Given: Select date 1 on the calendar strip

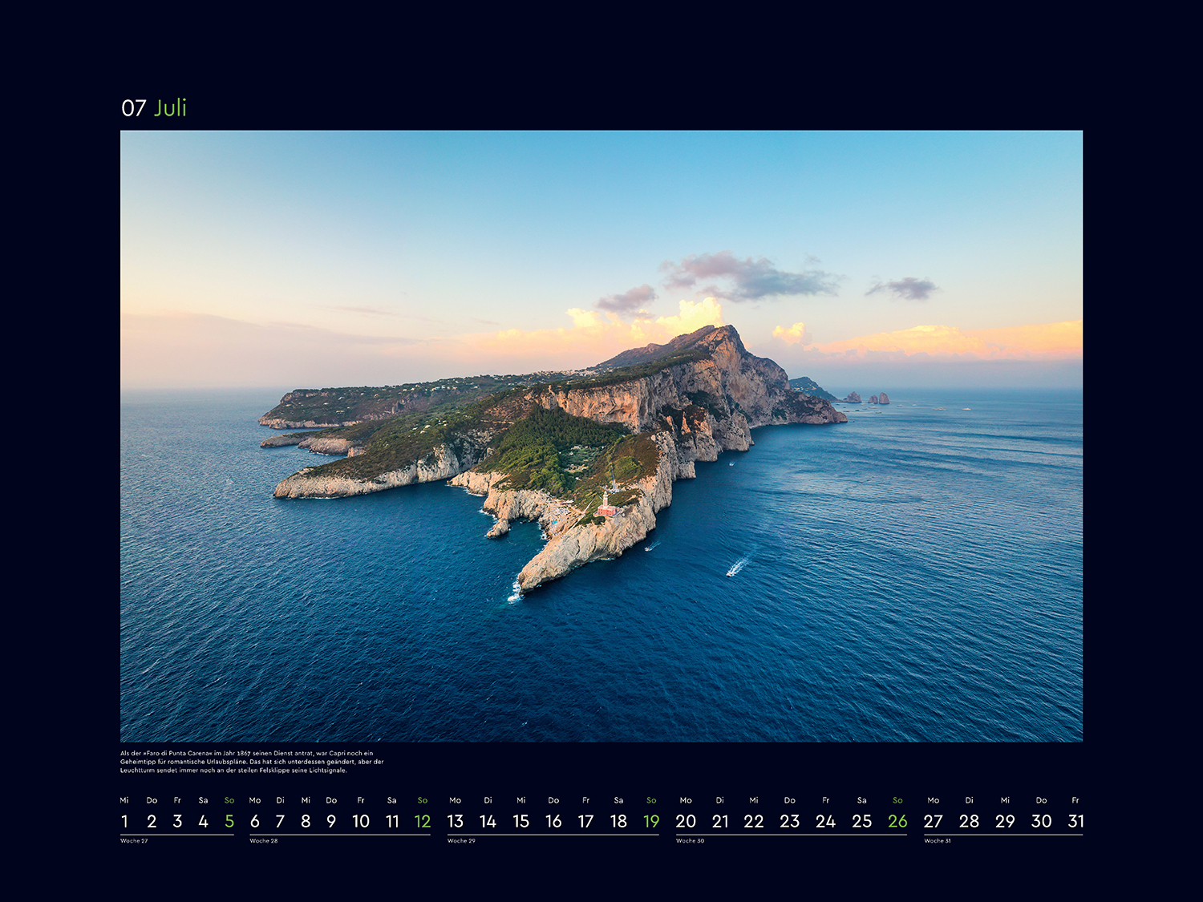Looking at the screenshot, I should [x=124, y=821].
